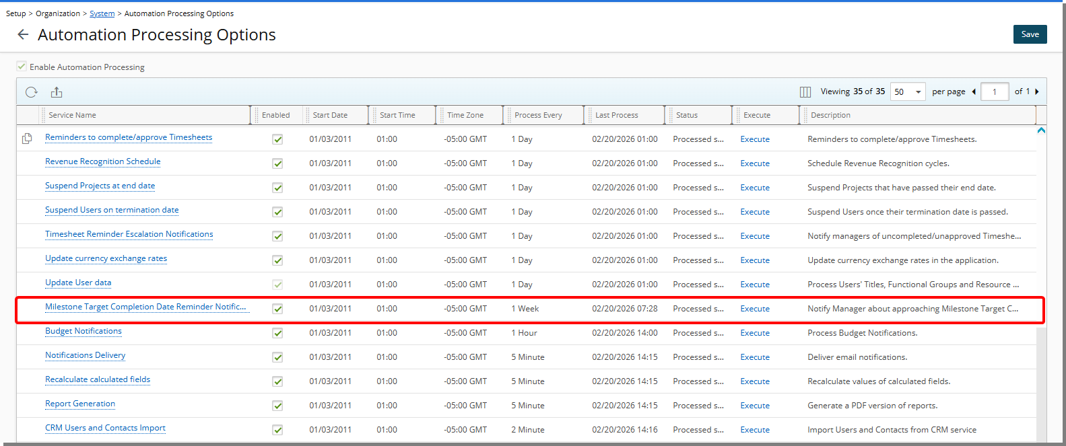Click the '2 Minute' process interval cell

point(528,430)
